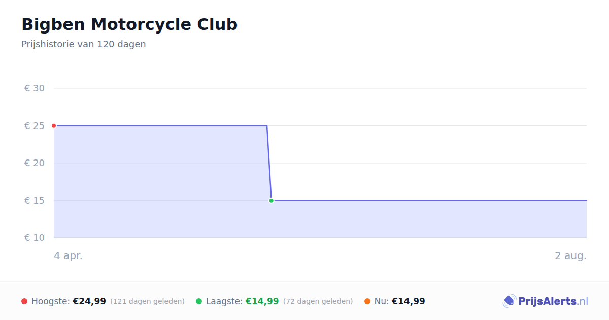
Task: Click the green lowest-price dot in legend
Action: tap(199, 301)
